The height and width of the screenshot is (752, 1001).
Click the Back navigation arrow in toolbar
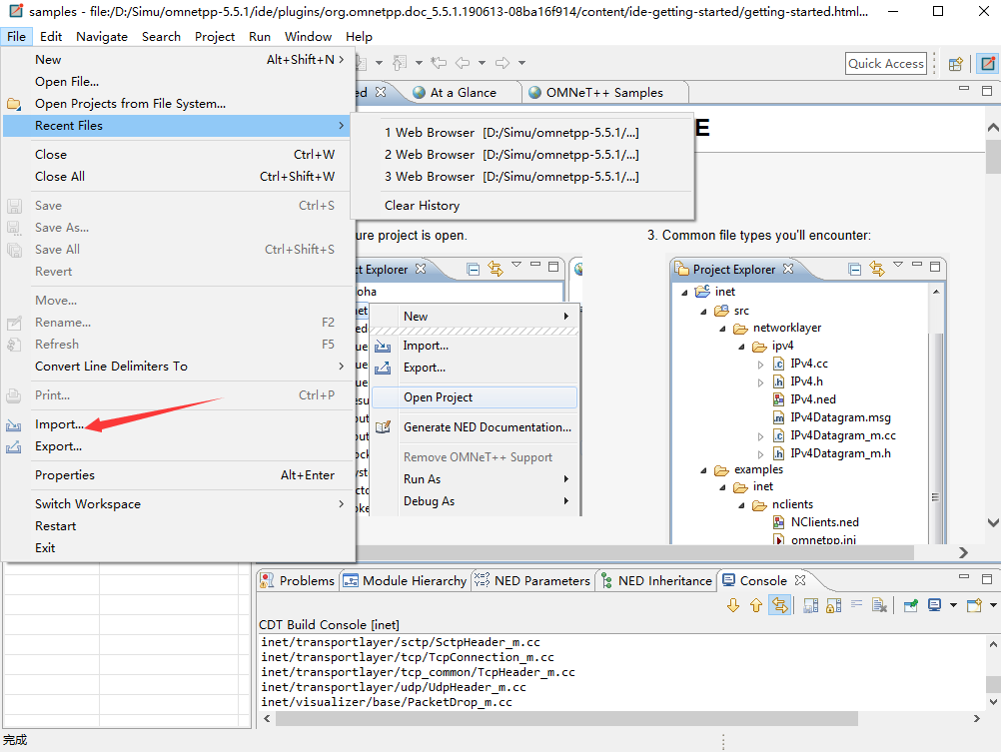tap(463, 63)
